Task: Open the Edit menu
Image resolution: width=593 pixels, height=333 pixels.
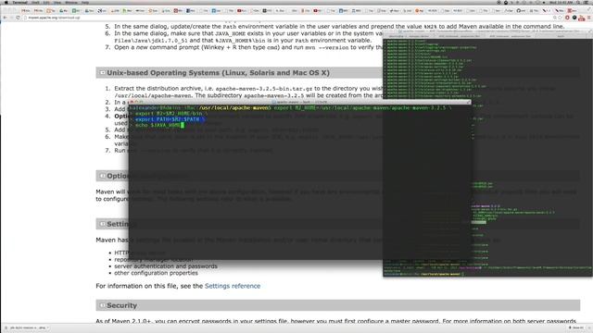Action: 46,2
